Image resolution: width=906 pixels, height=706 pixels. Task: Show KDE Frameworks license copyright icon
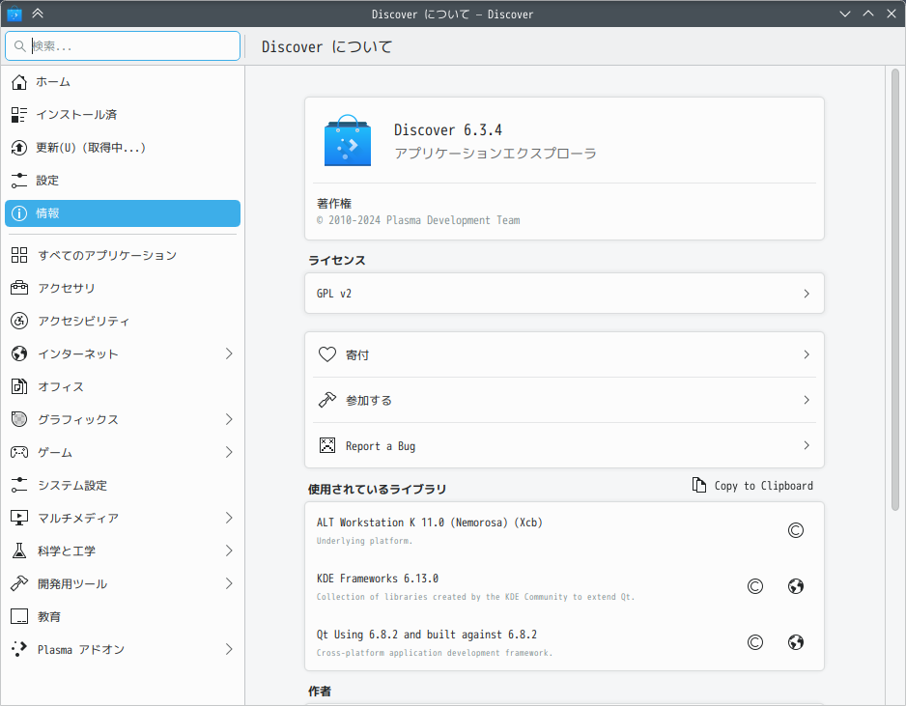pyautogui.click(x=755, y=586)
